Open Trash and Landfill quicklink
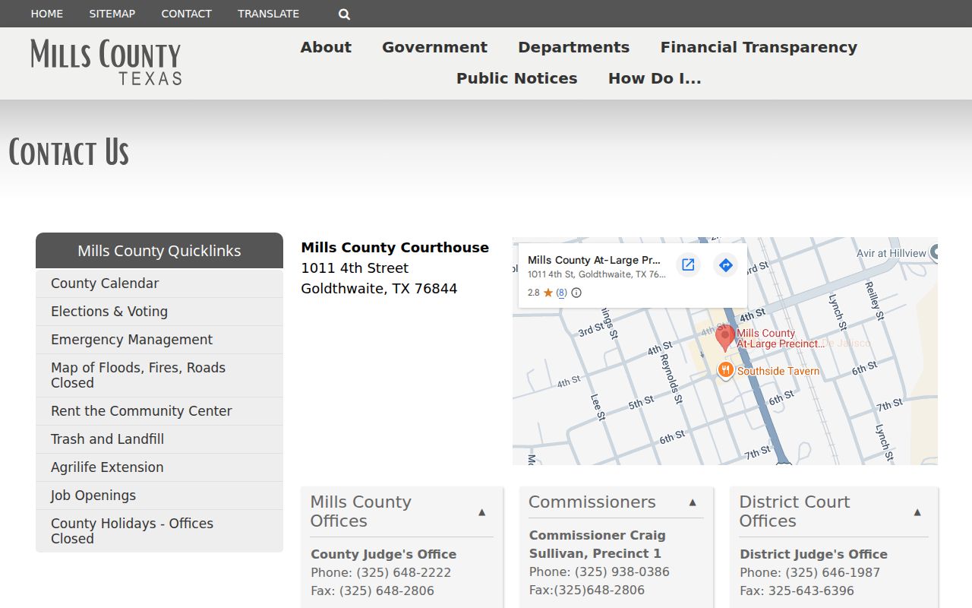Screen dimensions: 972x608 tap(159, 439)
